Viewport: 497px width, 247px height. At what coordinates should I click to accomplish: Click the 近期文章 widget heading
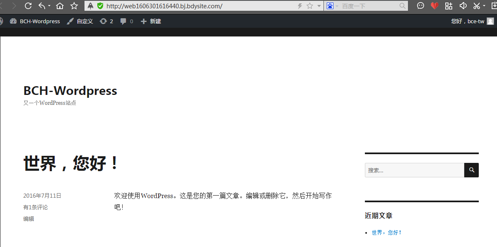[x=379, y=216]
